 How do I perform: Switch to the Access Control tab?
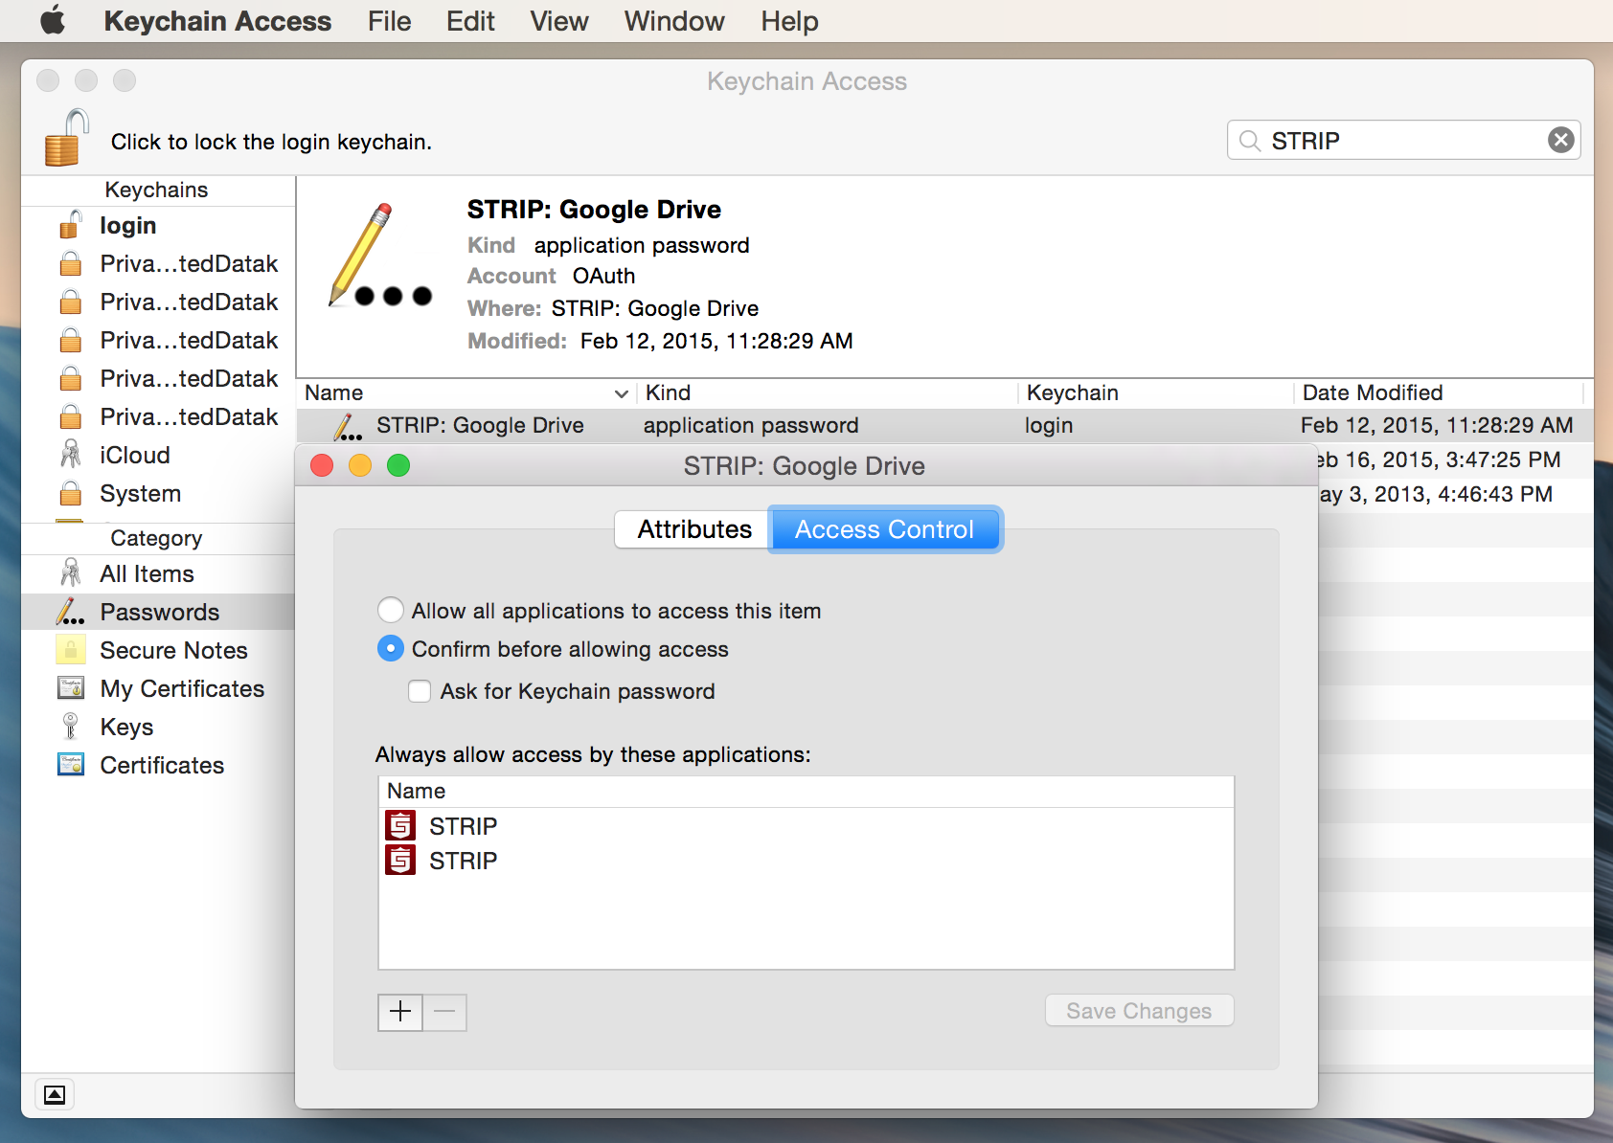[x=885, y=529]
